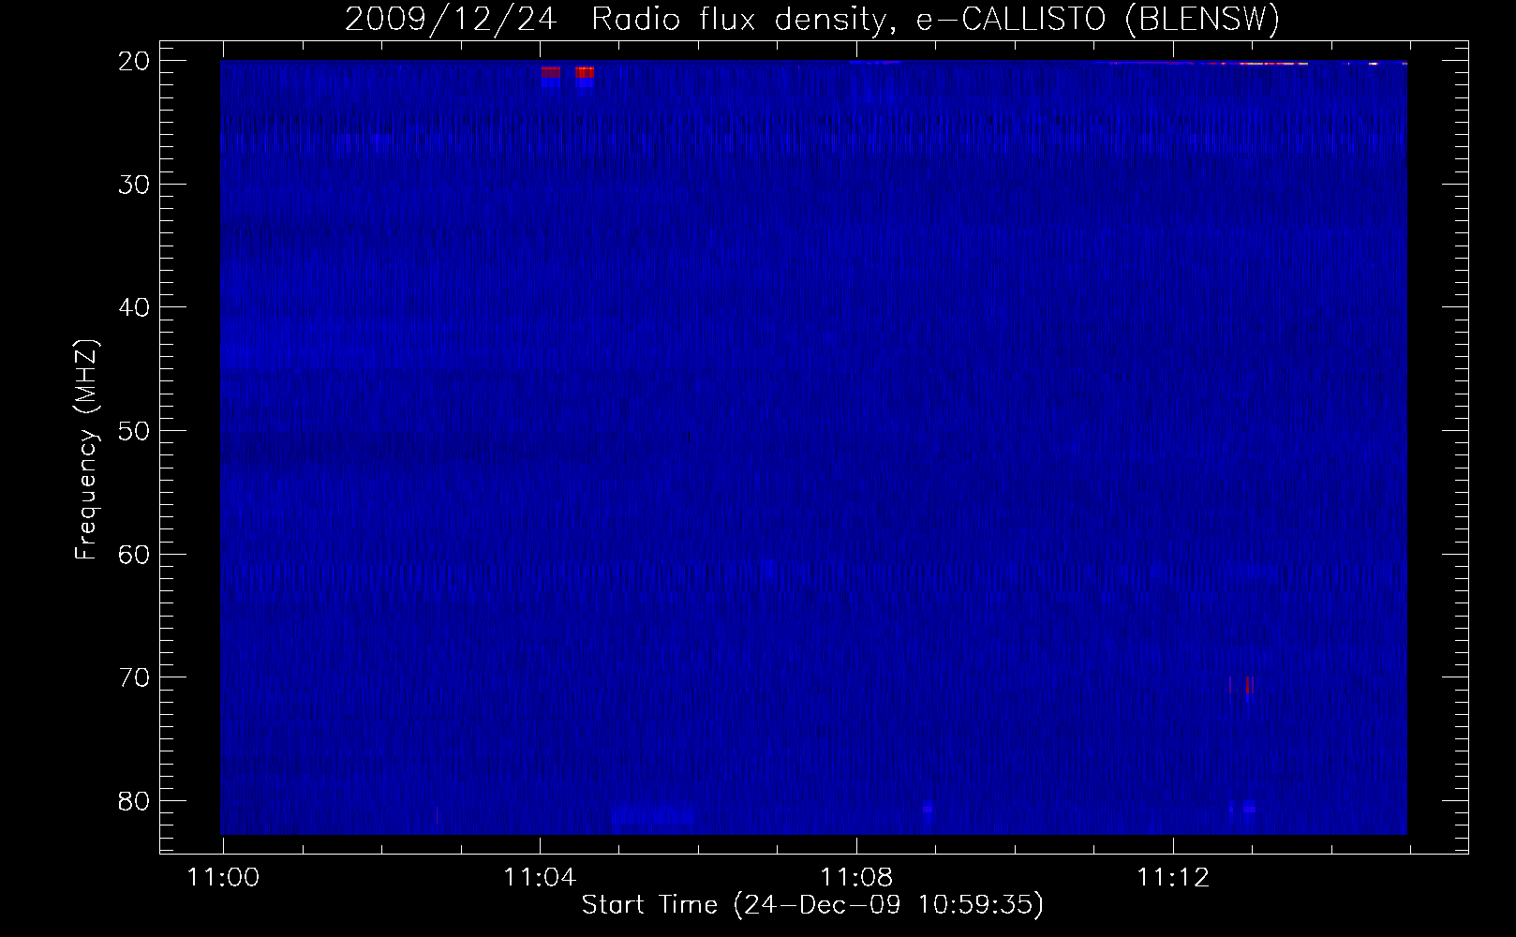1516x937 pixels.
Task: Click the 'Frequency (MHZ)' axis label
Action: point(86,450)
